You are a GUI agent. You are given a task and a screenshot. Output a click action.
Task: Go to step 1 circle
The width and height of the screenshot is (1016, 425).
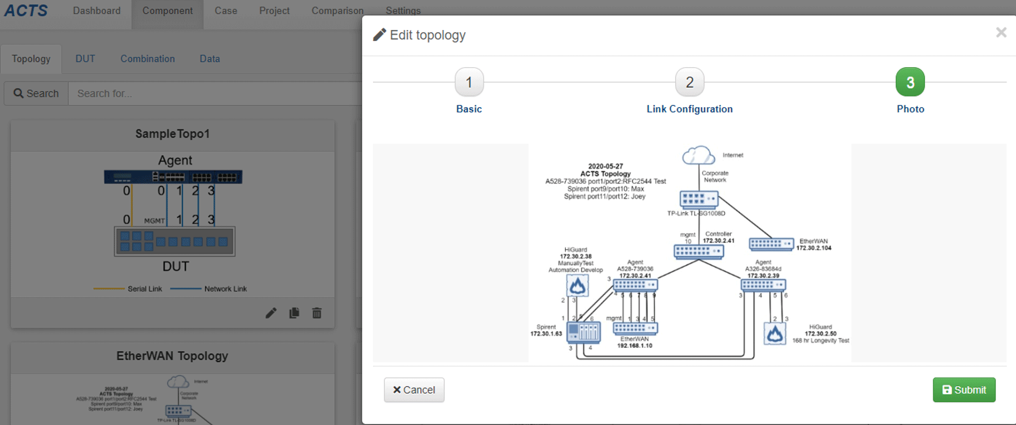[x=469, y=82]
